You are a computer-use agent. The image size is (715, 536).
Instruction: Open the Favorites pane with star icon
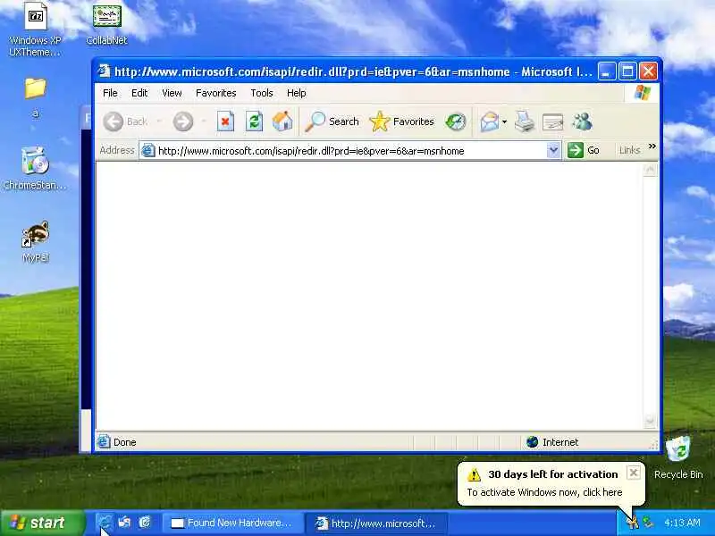pos(401,121)
